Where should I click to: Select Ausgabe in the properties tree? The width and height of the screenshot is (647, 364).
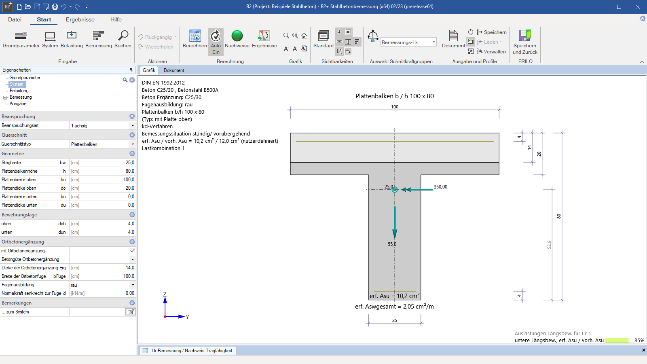click(18, 104)
